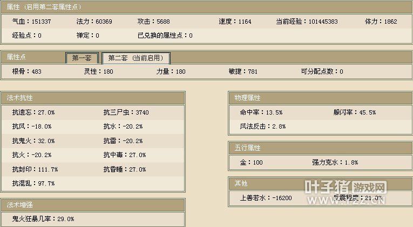The image size is (413, 227).
Task: Click the 当前经验 101445383 value
Action: [x=307, y=22]
